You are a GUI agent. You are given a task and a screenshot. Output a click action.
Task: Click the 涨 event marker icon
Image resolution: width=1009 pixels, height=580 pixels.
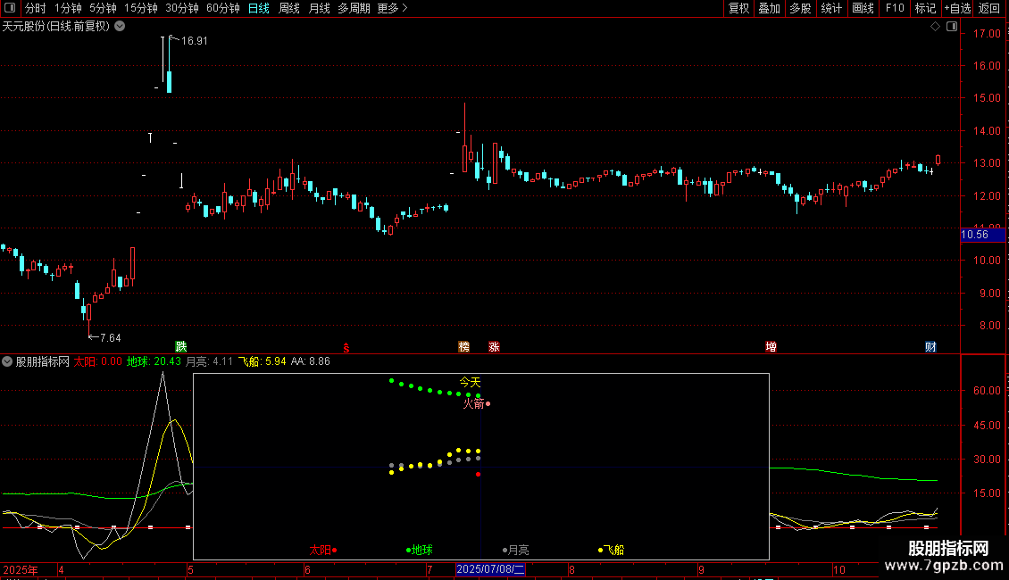[x=494, y=346]
